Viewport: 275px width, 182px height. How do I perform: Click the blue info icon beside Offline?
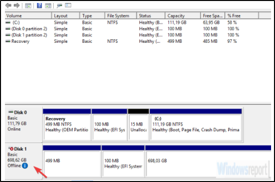[x=25, y=166]
